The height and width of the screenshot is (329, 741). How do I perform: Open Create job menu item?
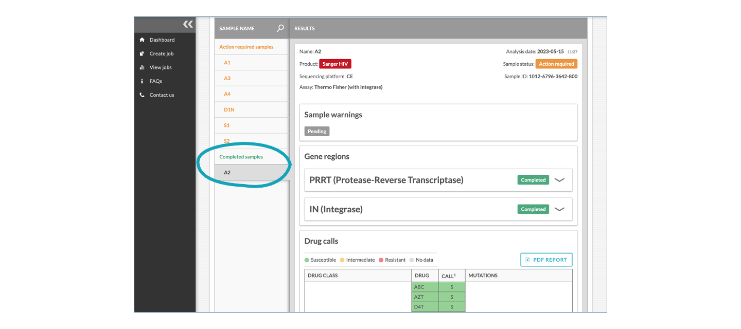[x=162, y=53]
